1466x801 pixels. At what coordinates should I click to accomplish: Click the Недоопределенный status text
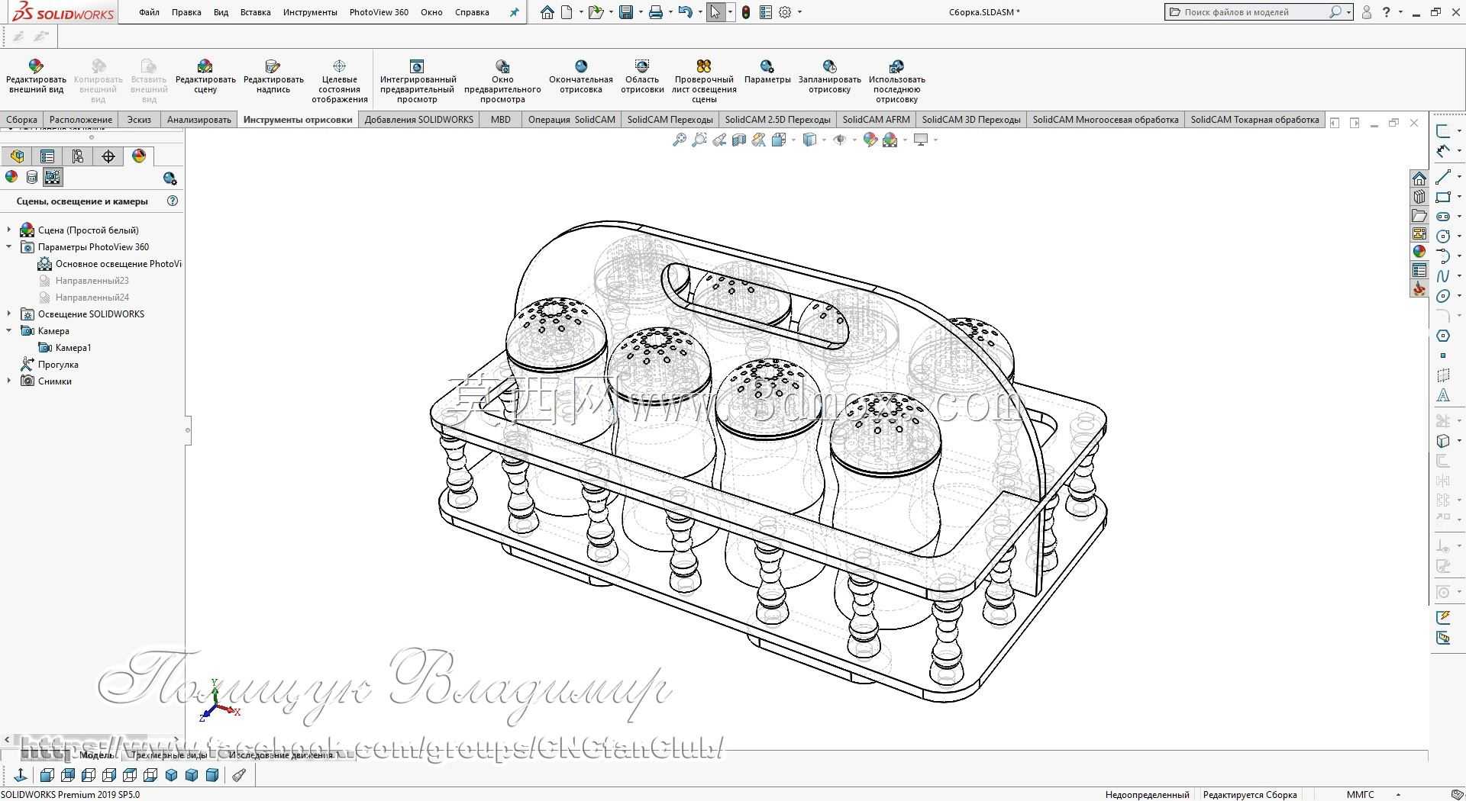tap(1147, 795)
